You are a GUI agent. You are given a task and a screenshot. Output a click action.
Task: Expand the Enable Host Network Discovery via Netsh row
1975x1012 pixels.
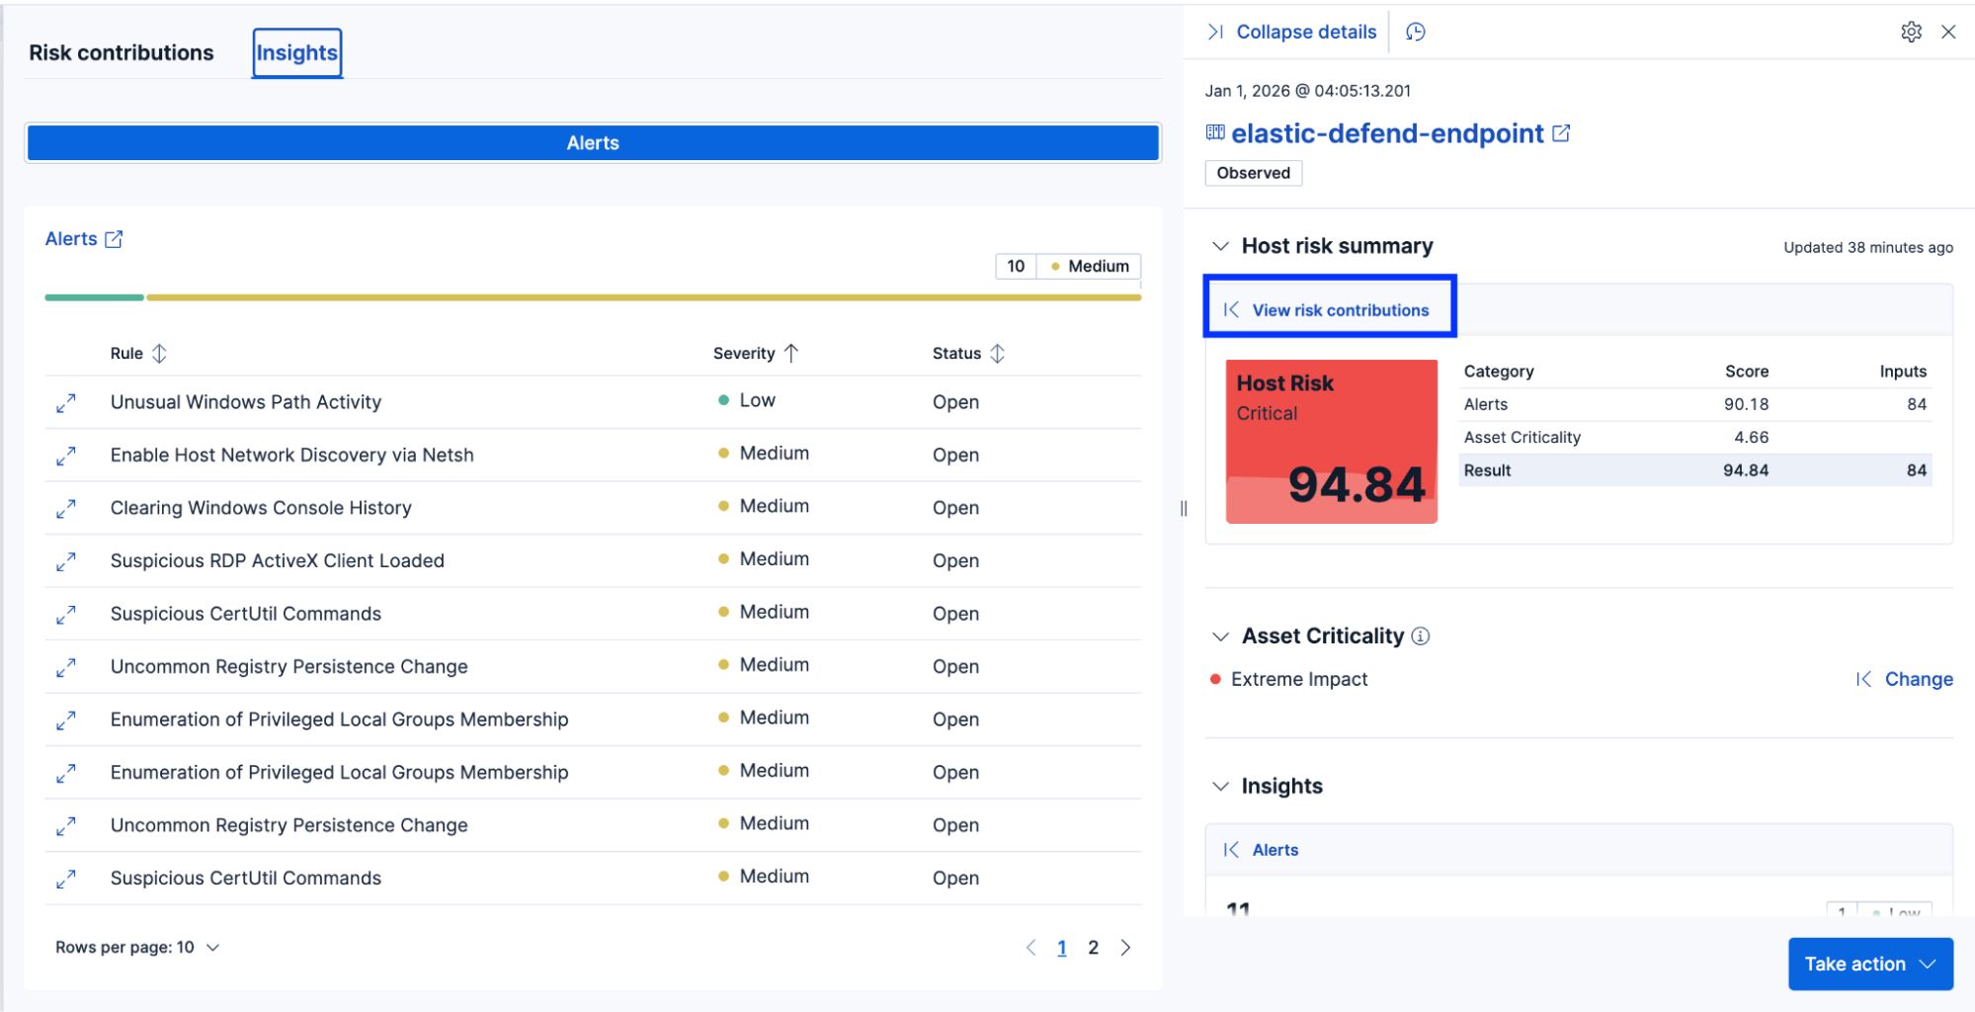click(66, 456)
